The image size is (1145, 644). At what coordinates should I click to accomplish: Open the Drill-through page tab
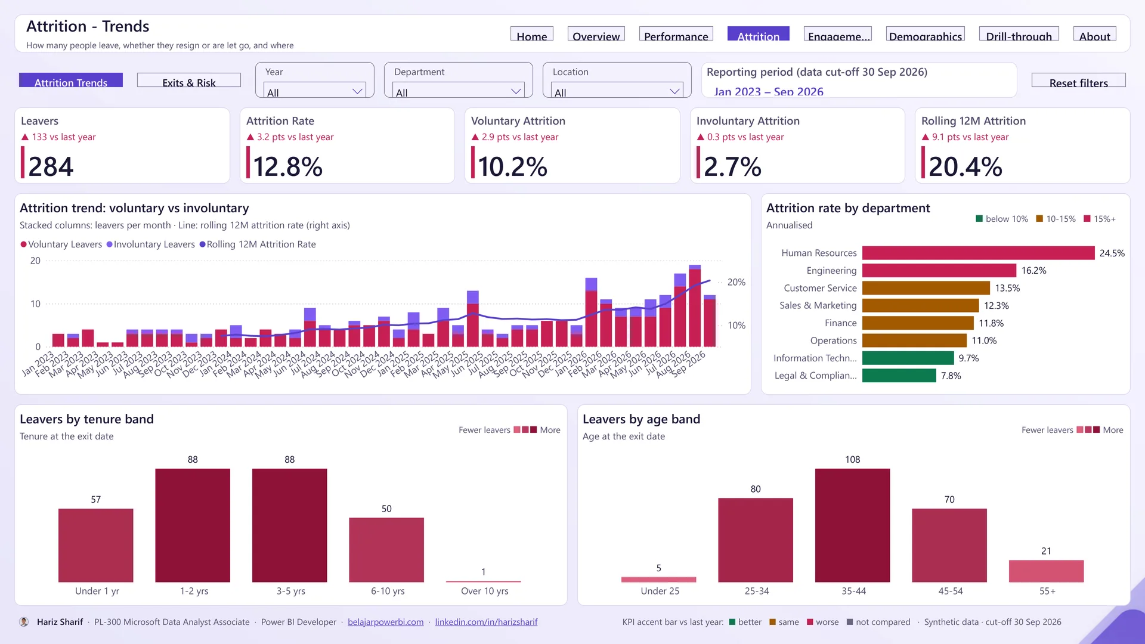click(1019, 34)
